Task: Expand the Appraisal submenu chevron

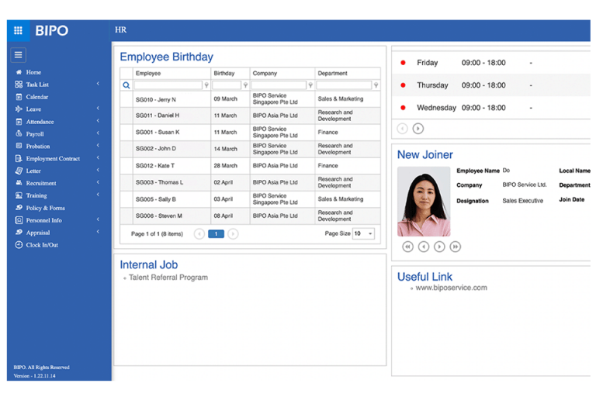Action: pyautogui.click(x=98, y=231)
